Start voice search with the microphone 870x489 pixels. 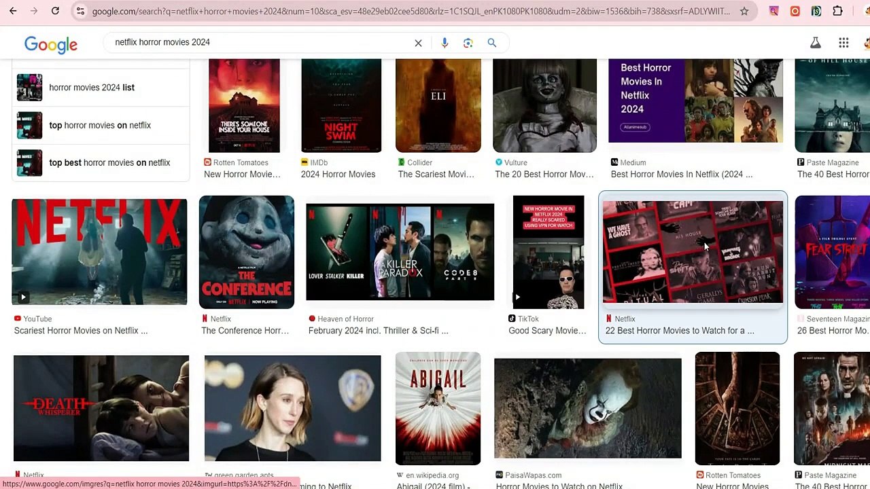point(445,43)
